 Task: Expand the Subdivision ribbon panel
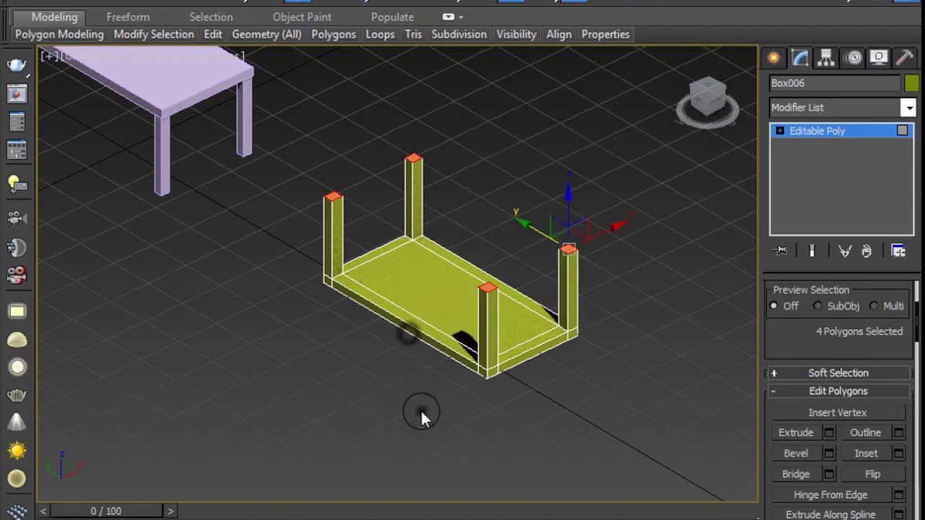pyautogui.click(x=459, y=34)
